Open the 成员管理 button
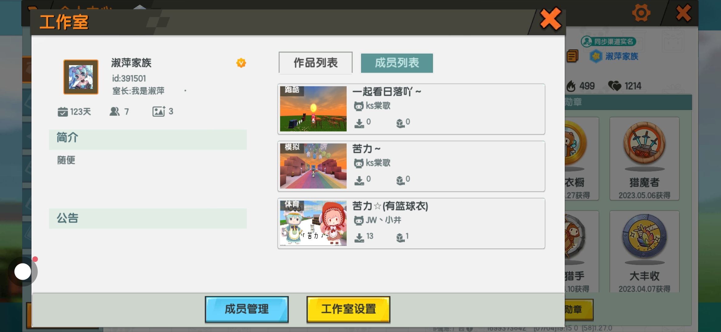The width and height of the screenshot is (721, 332). click(x=247, y=309)
